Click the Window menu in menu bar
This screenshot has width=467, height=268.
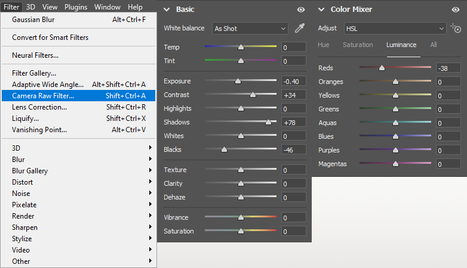(x=107, y=7)
